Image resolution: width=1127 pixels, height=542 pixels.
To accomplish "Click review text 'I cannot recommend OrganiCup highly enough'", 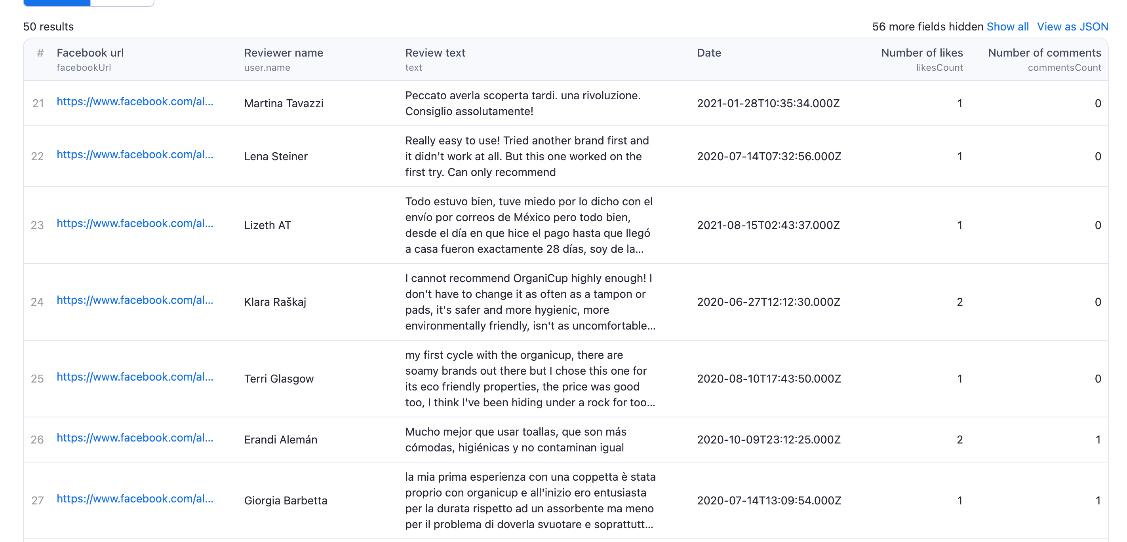I will (530, 302).
